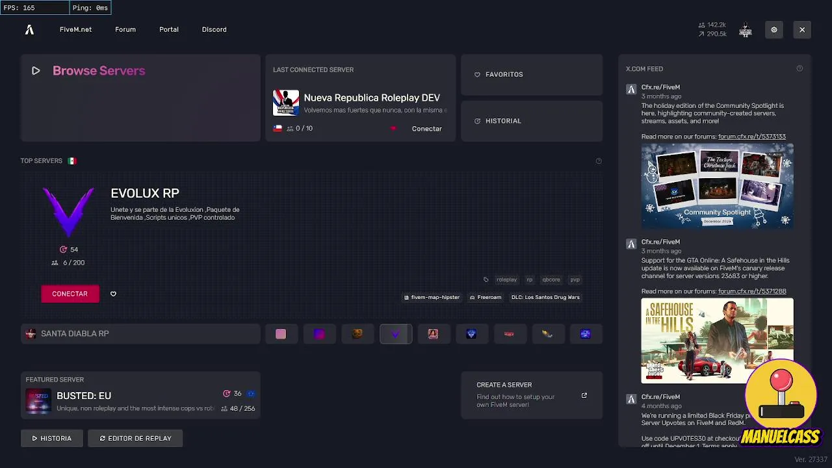Image resolution: width=832 pixels, height=468 pixels.
Task: Click the players icon next to 6 / 200
Action: coord(55,263)
